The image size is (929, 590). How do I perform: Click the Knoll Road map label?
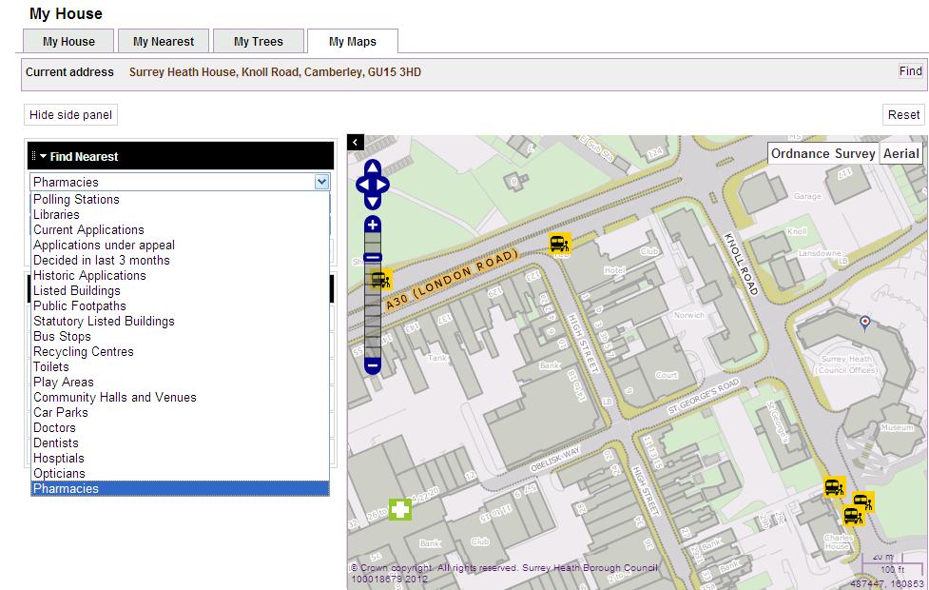[741, 264]
